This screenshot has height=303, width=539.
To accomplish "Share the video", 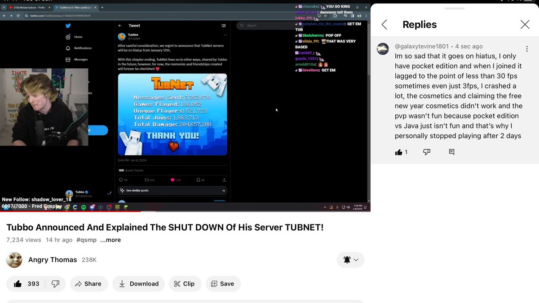I will tap(88, 284).
